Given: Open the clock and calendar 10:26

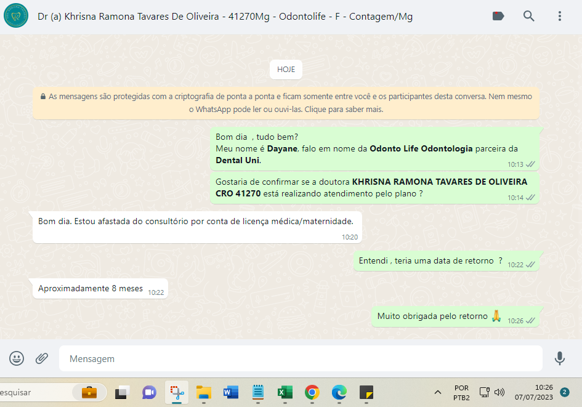Looking at the screenshot, I should [534, 392].
